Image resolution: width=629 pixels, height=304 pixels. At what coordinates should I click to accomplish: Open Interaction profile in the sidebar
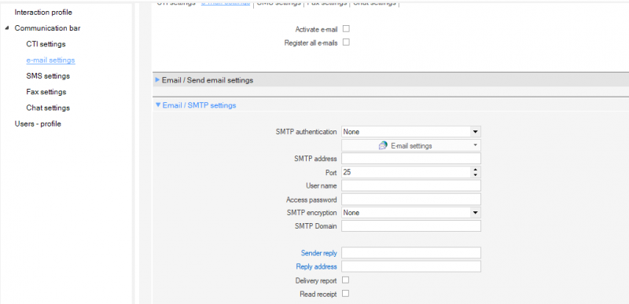point(43,13)
